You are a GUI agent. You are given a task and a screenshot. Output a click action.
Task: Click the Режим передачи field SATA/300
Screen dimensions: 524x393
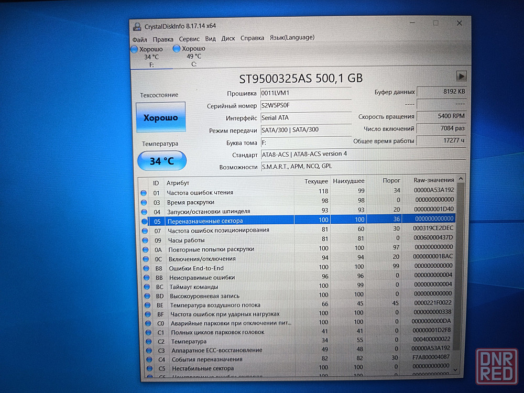click(306, 129)
